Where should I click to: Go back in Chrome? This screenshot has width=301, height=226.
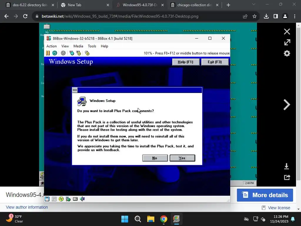point(6,16)
